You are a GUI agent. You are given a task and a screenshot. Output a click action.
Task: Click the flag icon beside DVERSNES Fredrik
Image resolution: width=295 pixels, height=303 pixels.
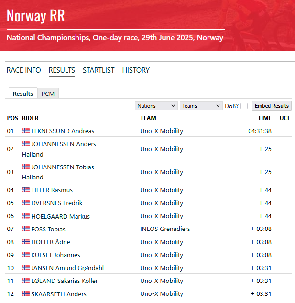(x=26, y=203)
